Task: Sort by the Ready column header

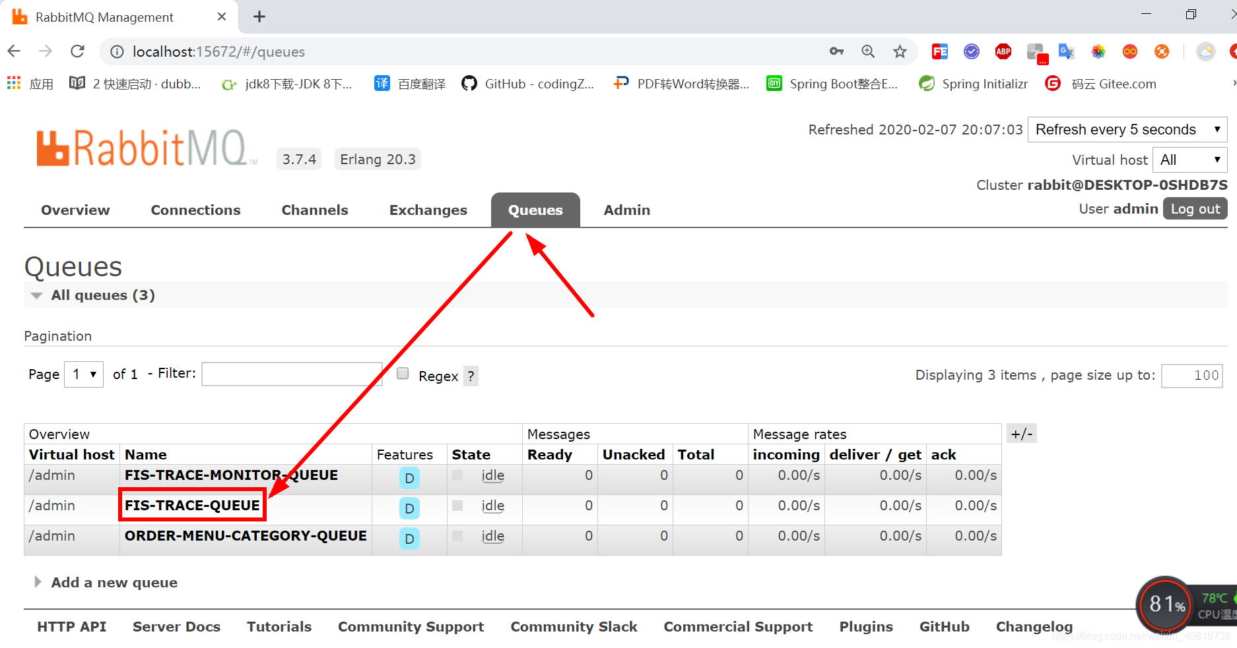Action: (x=550, y=454)
